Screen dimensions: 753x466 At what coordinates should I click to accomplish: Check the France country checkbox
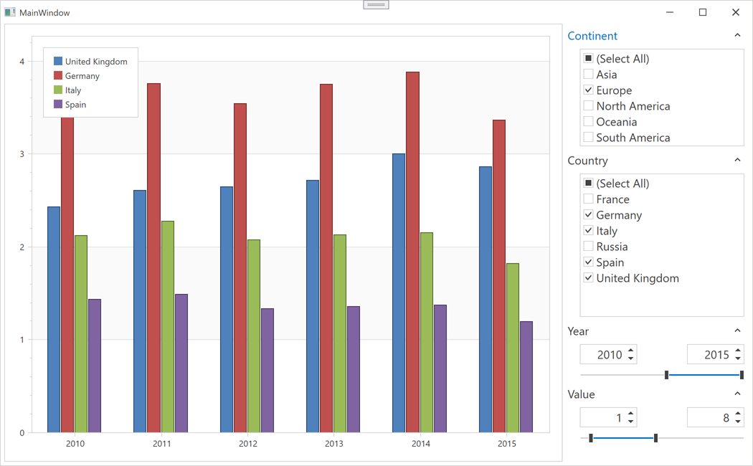pyautogui.click(x=588, y=199)
